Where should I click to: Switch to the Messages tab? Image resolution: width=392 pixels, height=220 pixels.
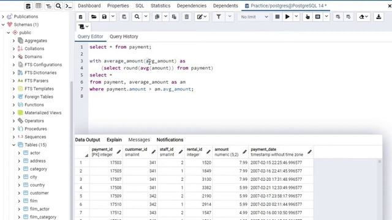pos(139,140)
